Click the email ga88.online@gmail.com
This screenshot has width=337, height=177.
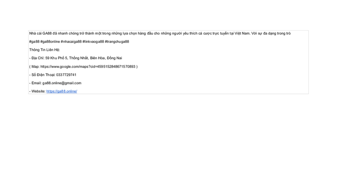pyautogui.click(x=62, y=83)
